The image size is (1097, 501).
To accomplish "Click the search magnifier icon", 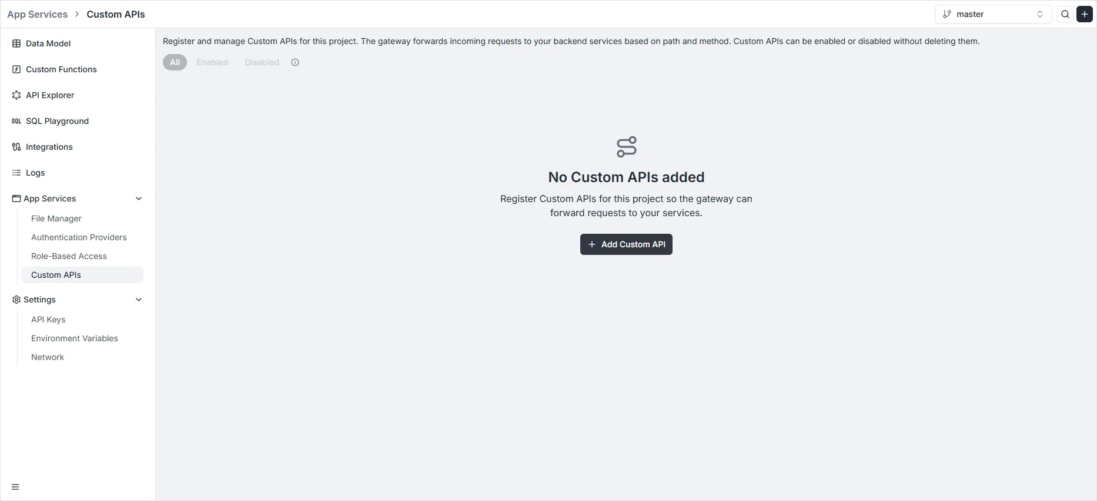I will (1065, 15).
